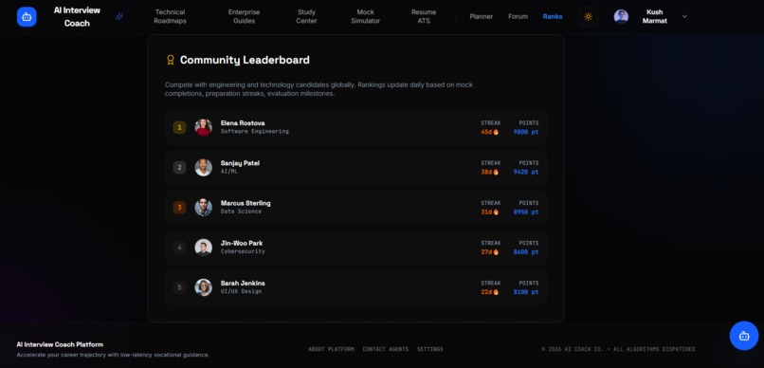Click the name Jin-Woo Park

tap(242, 243)
